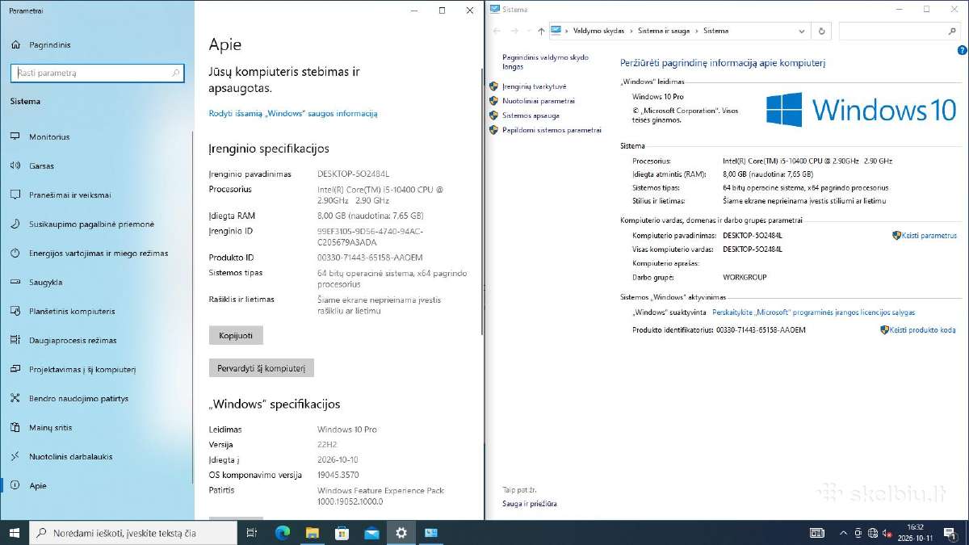Open Nuotoliniai parametrai link
This screenshot has height=545, width=969.
(x=539, y=101)
